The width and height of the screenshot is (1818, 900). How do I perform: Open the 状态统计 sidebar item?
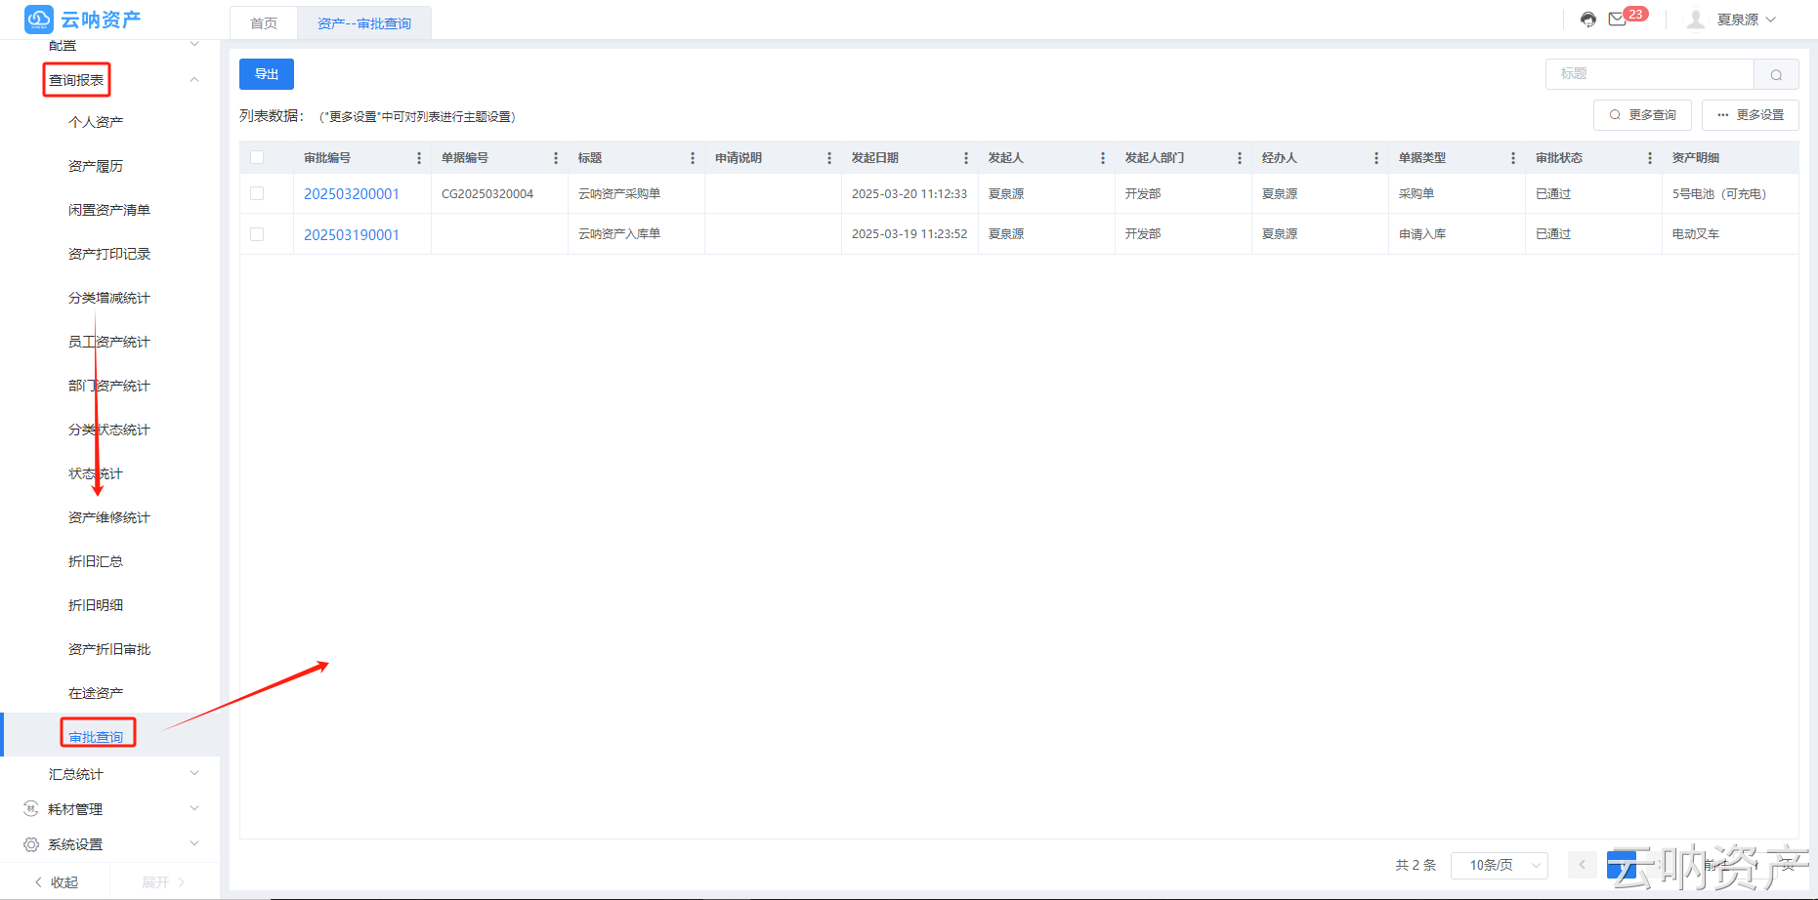coord(96,473)
